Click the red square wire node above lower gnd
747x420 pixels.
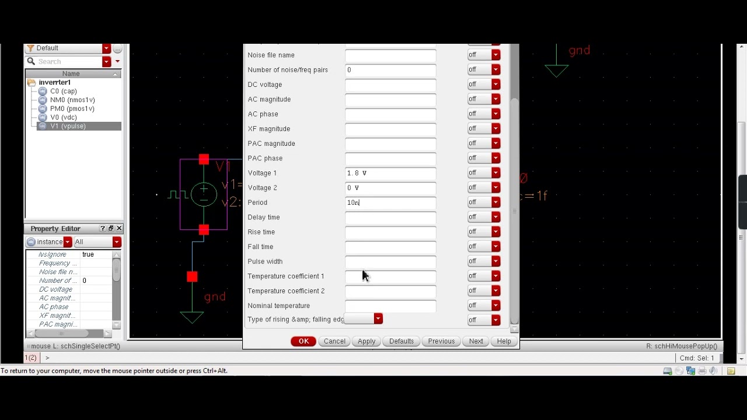tap(192, 276)
